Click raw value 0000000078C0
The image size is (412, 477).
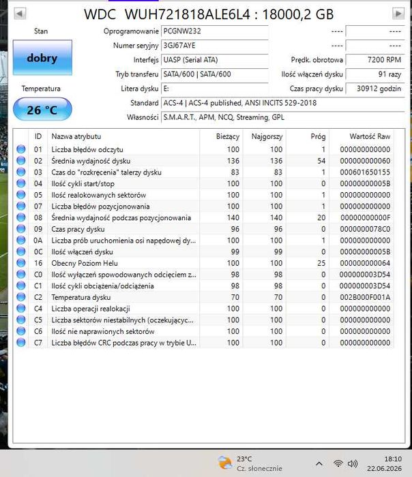click(365, 229)
